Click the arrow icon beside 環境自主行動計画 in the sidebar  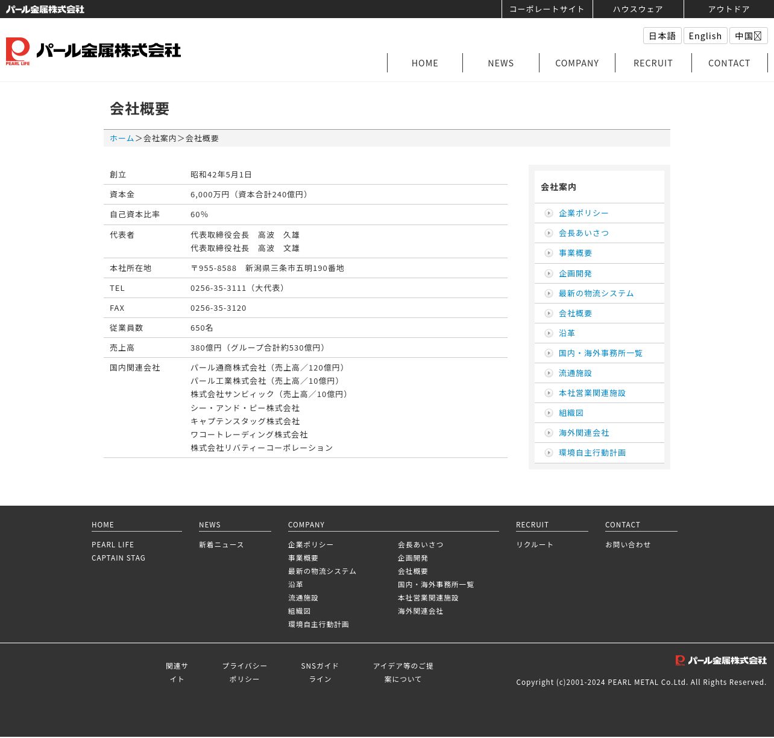[549, 453]
